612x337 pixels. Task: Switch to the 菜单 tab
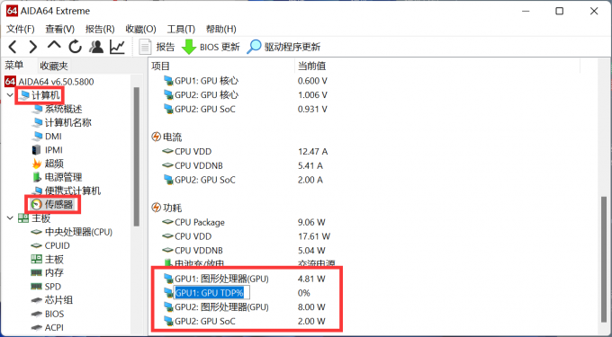(14, 66)
